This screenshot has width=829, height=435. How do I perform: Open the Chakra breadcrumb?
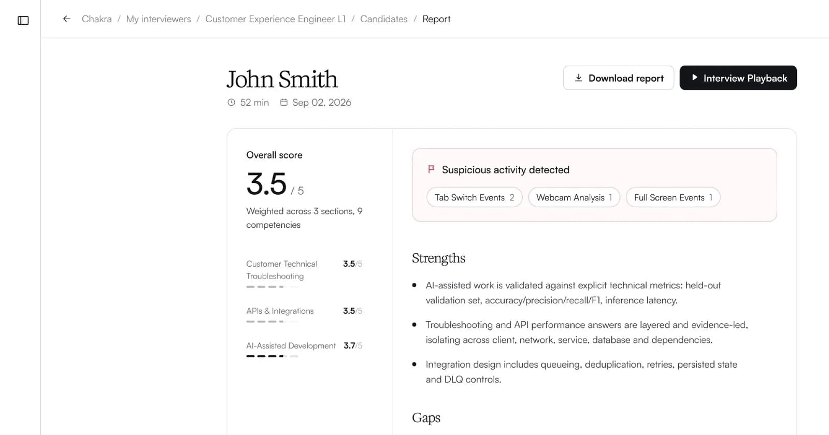97,19
